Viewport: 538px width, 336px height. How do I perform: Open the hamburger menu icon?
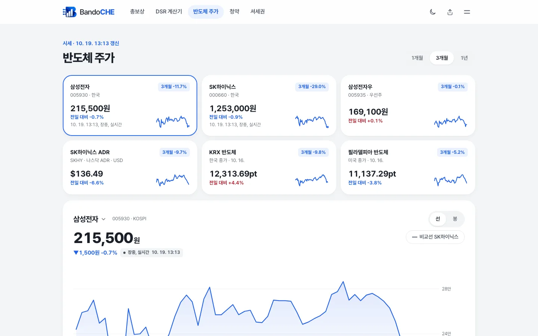467,12
